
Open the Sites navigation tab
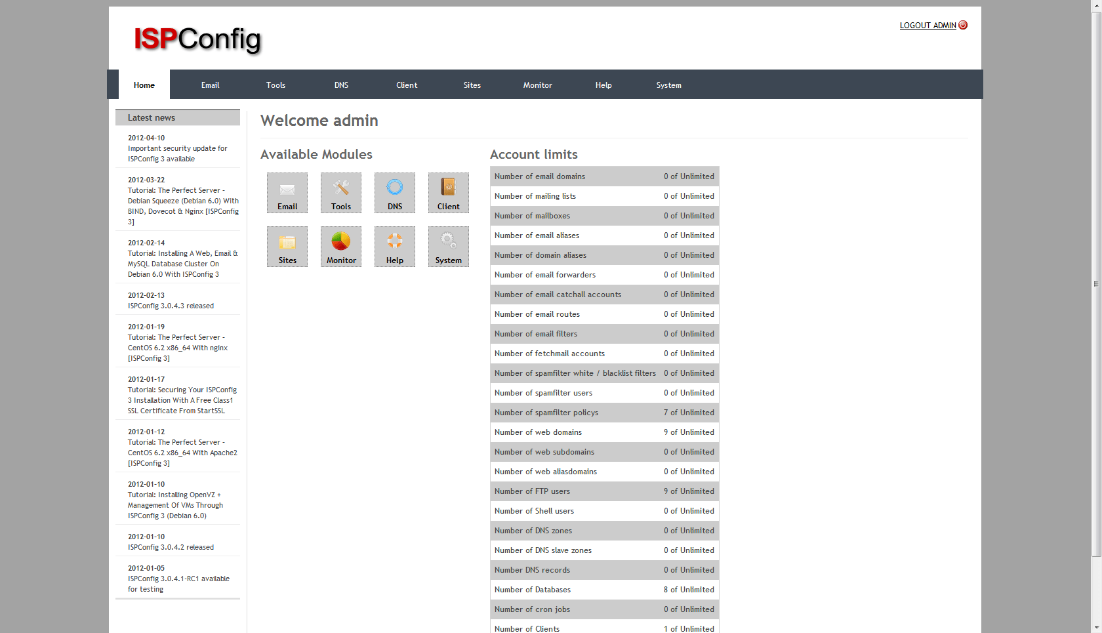click(x=472, y=85)
